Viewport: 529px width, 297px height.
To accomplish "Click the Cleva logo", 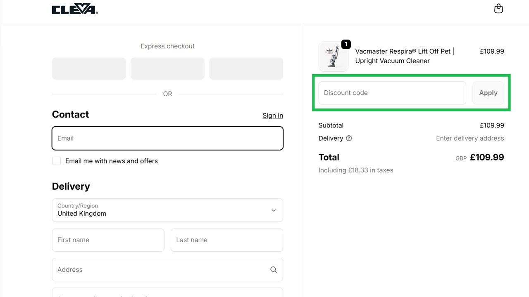I will coord(75,9).
